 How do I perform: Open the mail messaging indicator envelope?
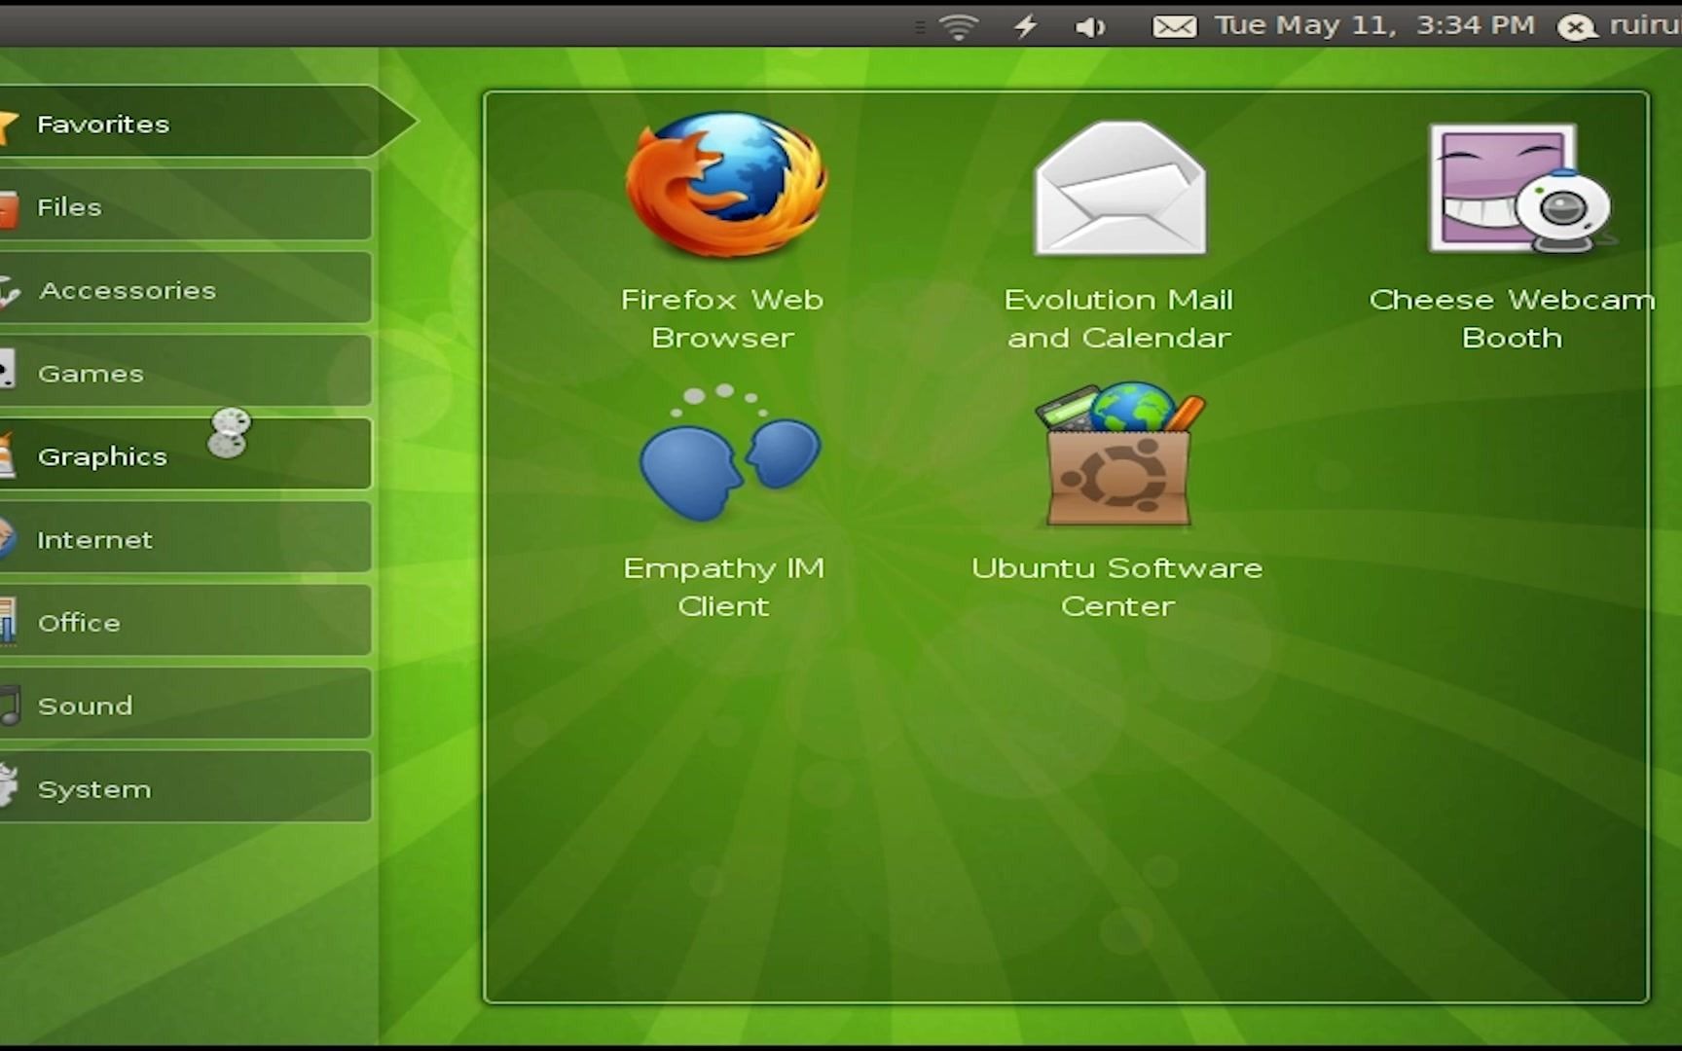point(1174,26)
